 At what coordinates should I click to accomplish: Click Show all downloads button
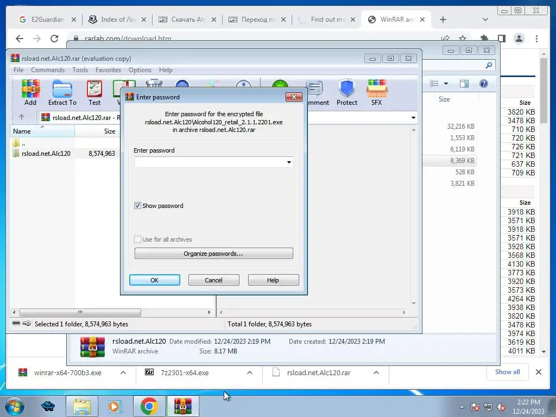point(508,371)
